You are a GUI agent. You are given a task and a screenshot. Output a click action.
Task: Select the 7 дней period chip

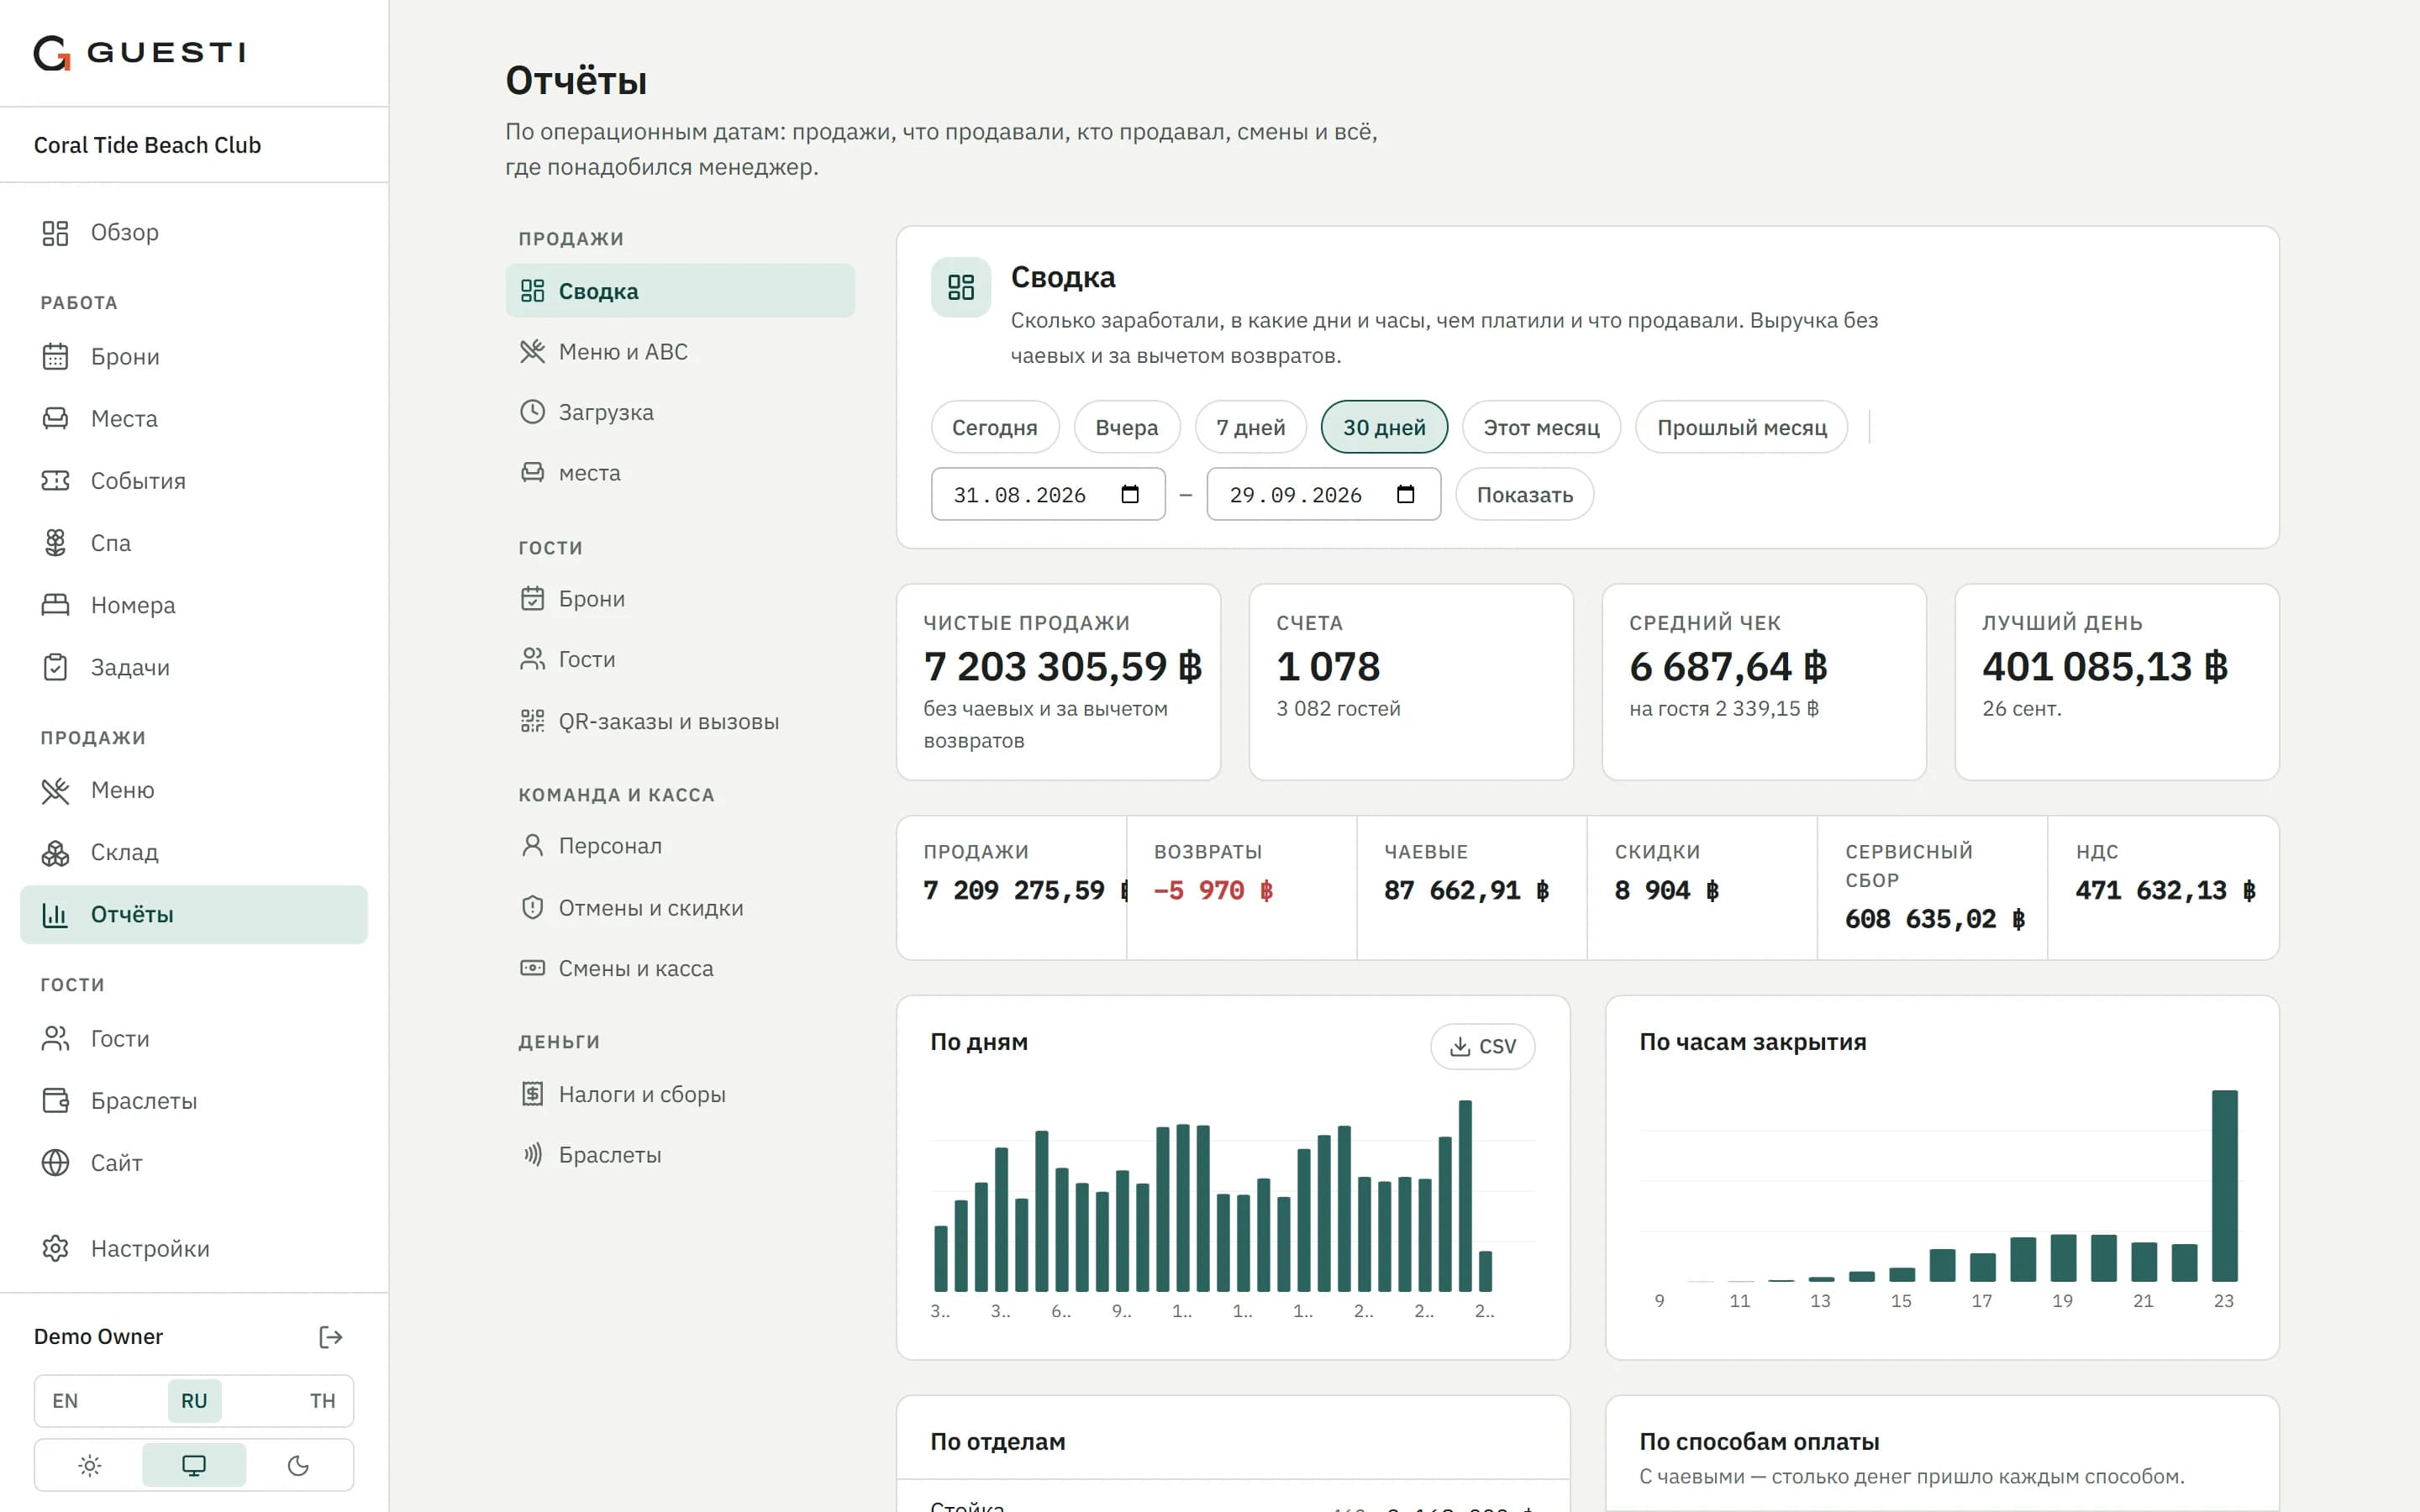pos(1251,427)
